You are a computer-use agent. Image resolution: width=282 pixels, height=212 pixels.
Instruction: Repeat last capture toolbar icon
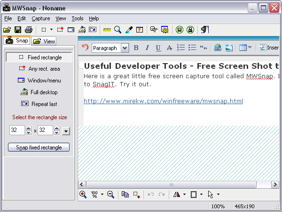(93, 30)
